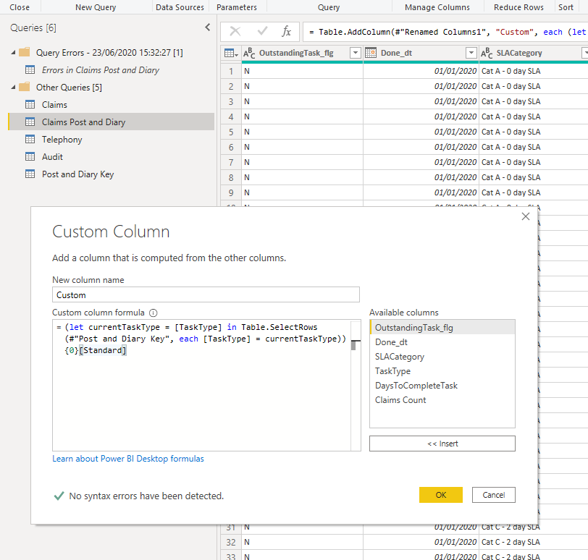Screen dimensions: 588x560
Task: Click the Query Errors folder icon
Action: [25, 52]
